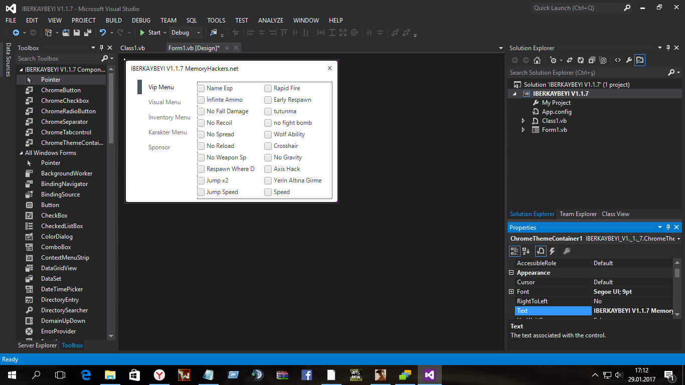
Task: Click the Toolbox vertical scrollbar down arrow
Action: (x=111, y=336)
